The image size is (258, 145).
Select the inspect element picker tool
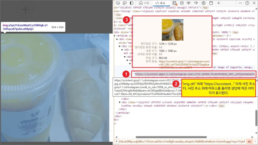click(x=118, y=3)
